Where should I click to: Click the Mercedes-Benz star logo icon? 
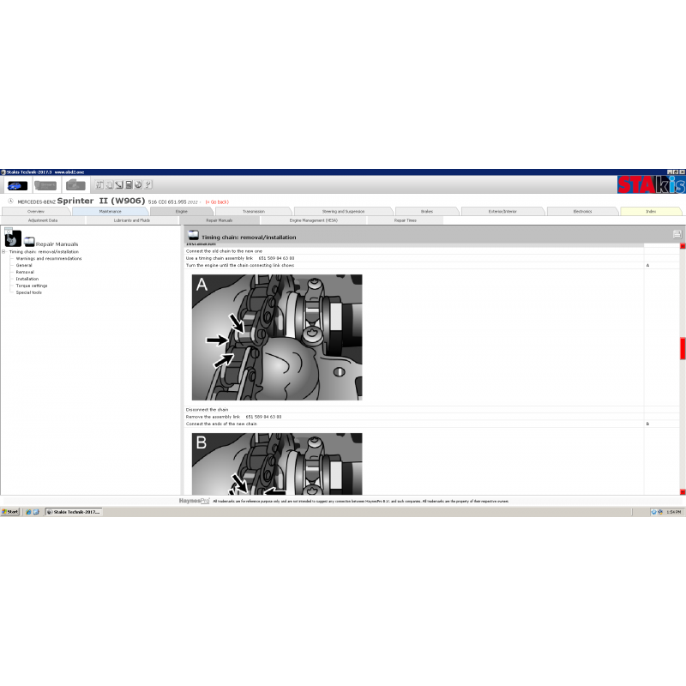[9, 200]
